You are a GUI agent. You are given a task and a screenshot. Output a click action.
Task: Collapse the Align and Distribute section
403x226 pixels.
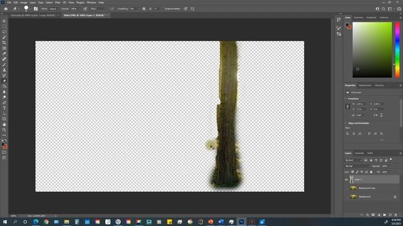346,123
